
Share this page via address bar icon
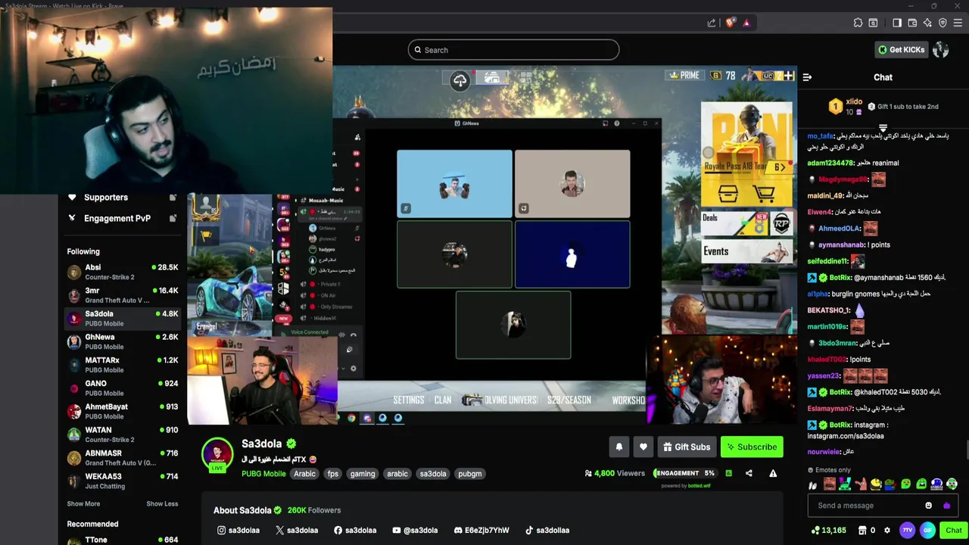[712, 23]
